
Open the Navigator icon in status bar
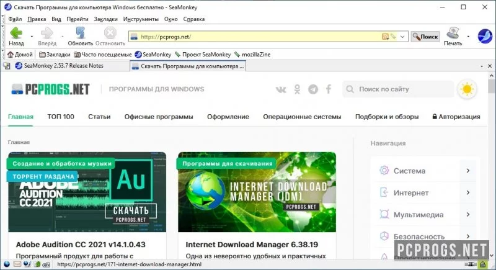click(7, 264)
